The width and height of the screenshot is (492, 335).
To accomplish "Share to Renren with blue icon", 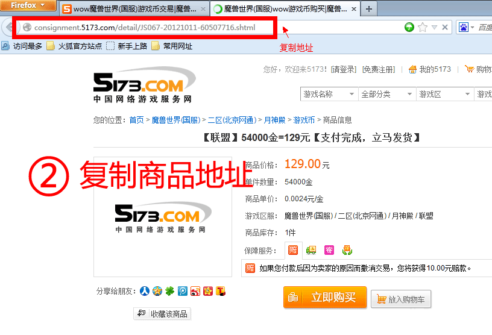I will tap(144, 291).
